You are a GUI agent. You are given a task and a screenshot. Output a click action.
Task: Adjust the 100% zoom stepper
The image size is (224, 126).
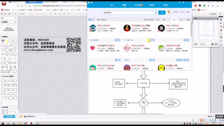[x=205, y=44]
